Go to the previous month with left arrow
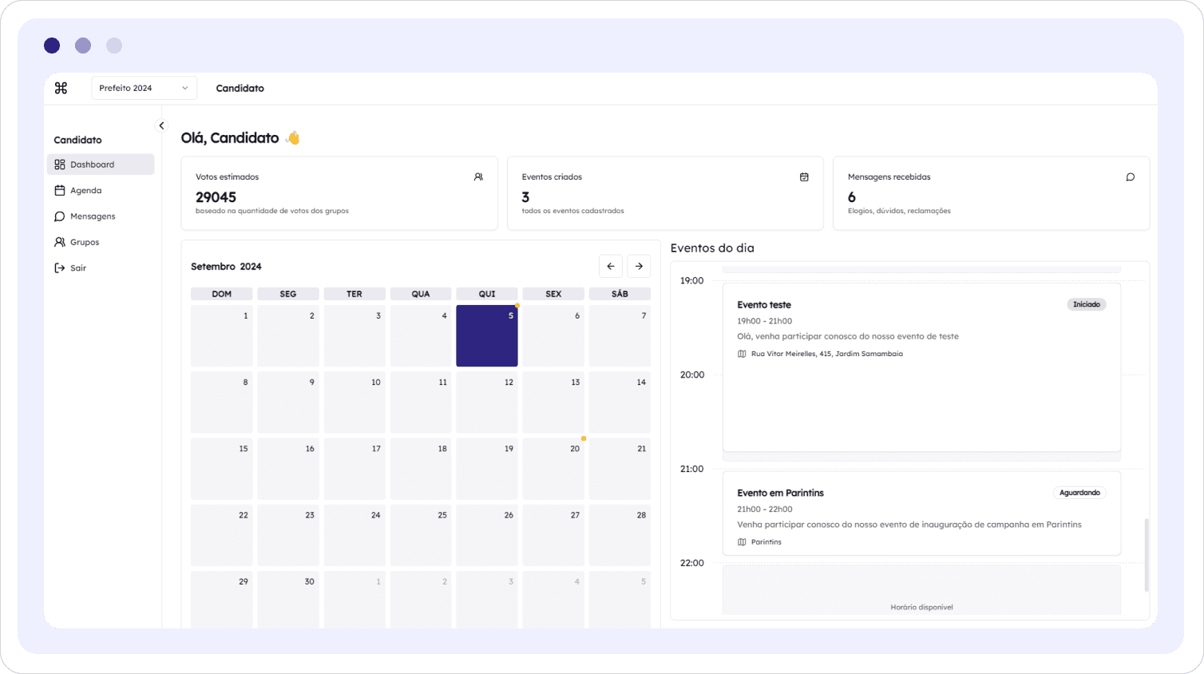The width and height of the screenshot is (1204, 674). click(x=611, y=266)
